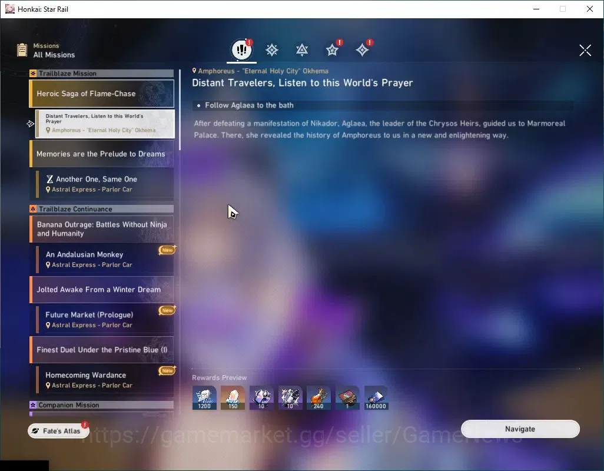This screenshot has width=604, height=471.
Task: Click the location pin next to Amphoreus header
Action: 194,71
